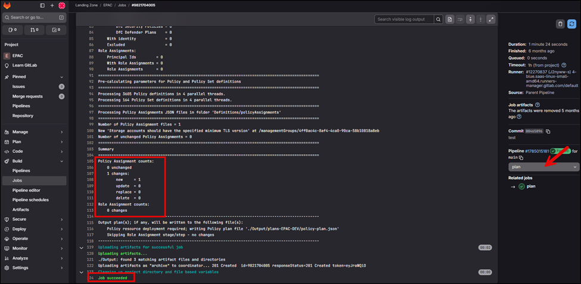Open the passed status icon beside related job plan

click(x=521, y=186)
